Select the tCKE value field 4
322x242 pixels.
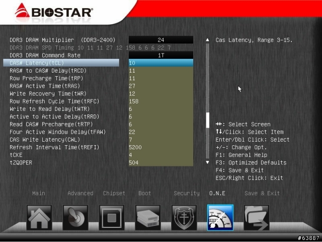coord(161,155)
